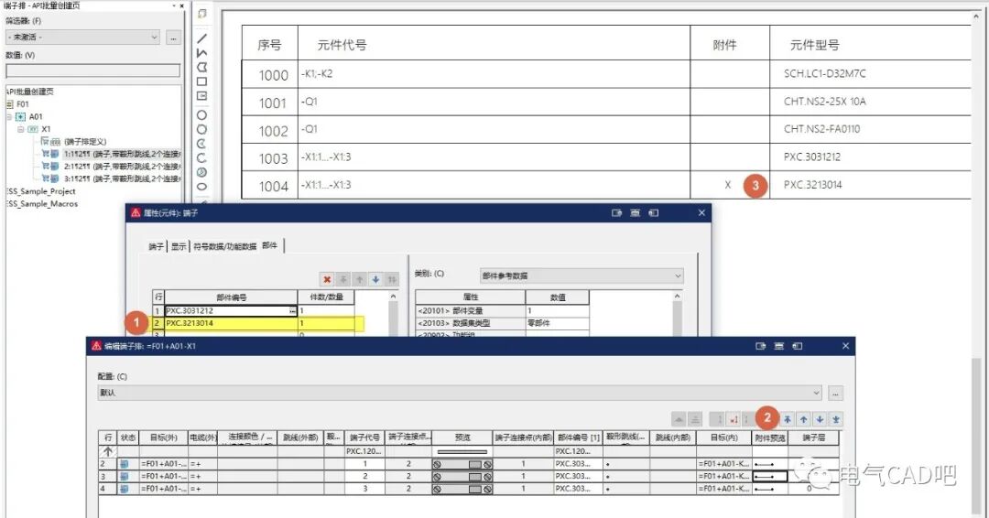Switch to the 符号数据/功能数据 tab

coord(224,246)
